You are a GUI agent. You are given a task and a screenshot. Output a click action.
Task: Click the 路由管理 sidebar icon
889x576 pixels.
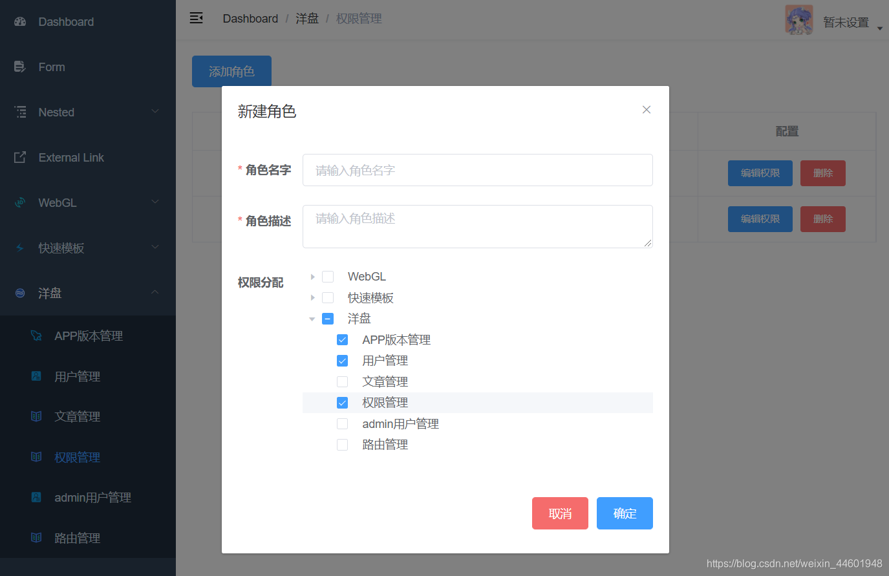click(37, 537)
